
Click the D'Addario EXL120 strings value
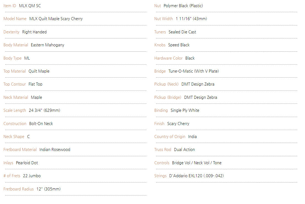click(196, 176)
